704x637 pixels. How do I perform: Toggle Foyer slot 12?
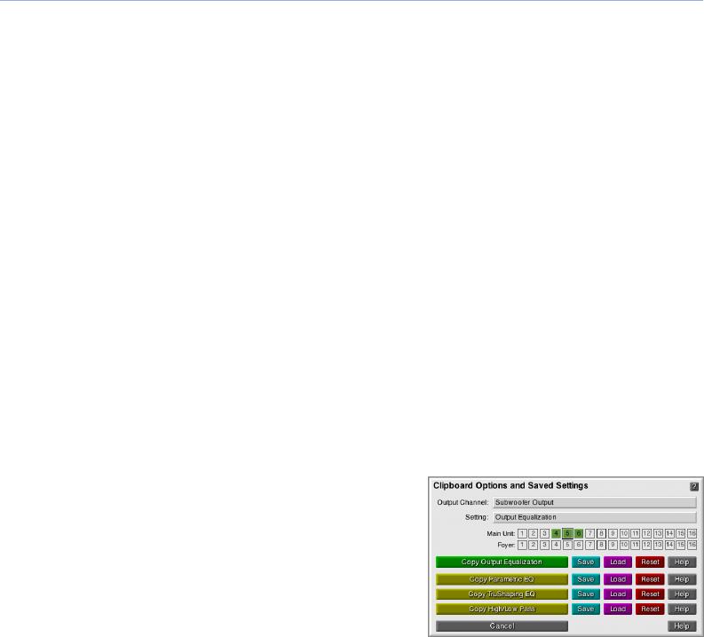coord(646,545)
